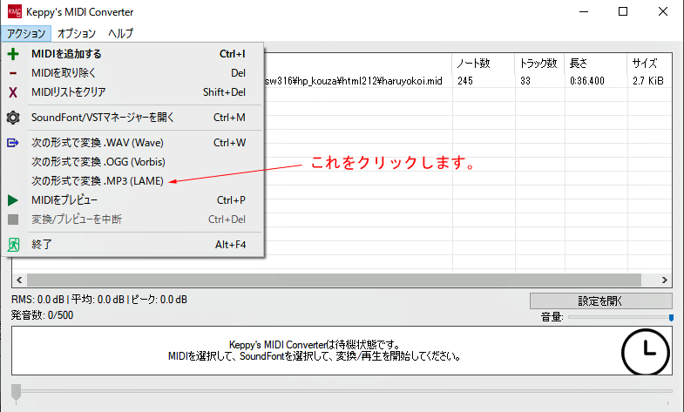The image size is (684, 412).
Task: Click the clock idle status icon
Action: click(645, 352)
